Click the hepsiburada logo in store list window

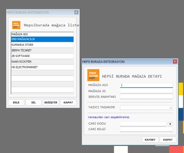pyautogui.click(x=16, y=25)
